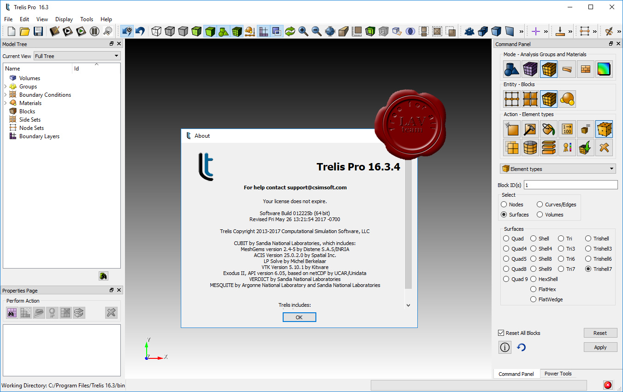Click the blue circular arrow next to the info icon
Image resolution: width=623 pixels, height=392 pixels.
(522, 347)
